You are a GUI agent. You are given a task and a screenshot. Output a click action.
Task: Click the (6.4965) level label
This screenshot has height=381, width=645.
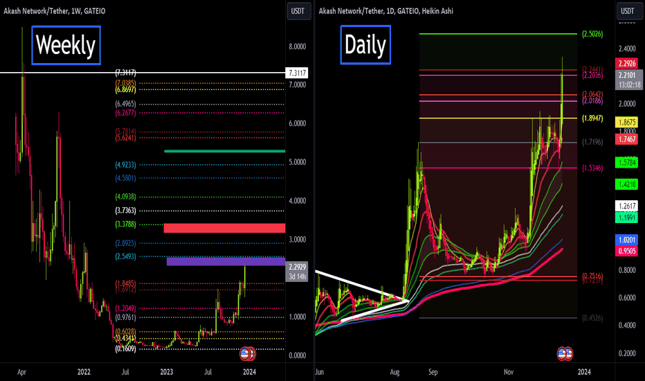125,104
